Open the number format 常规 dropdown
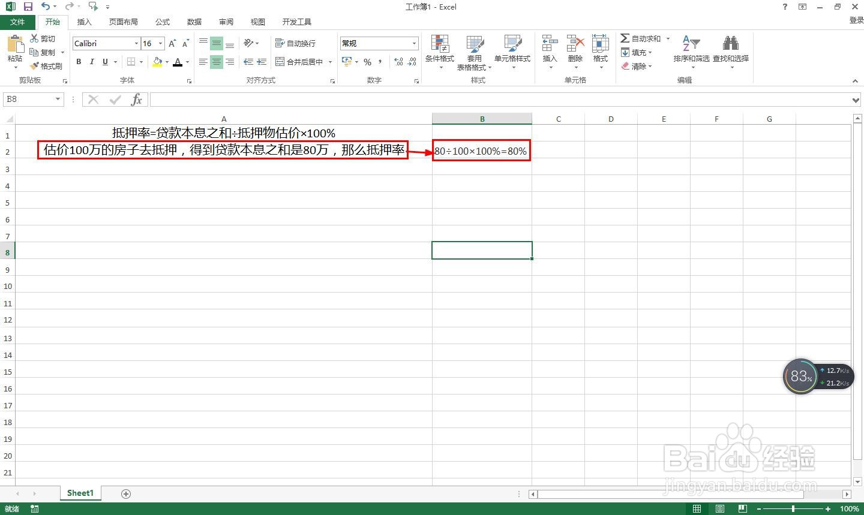 click(414, 43)
